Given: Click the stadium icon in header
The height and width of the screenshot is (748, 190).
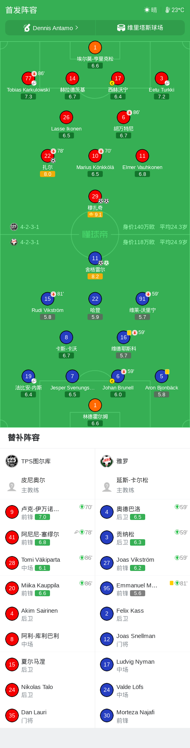Looking at the screenshot, I should coord(121,28).
